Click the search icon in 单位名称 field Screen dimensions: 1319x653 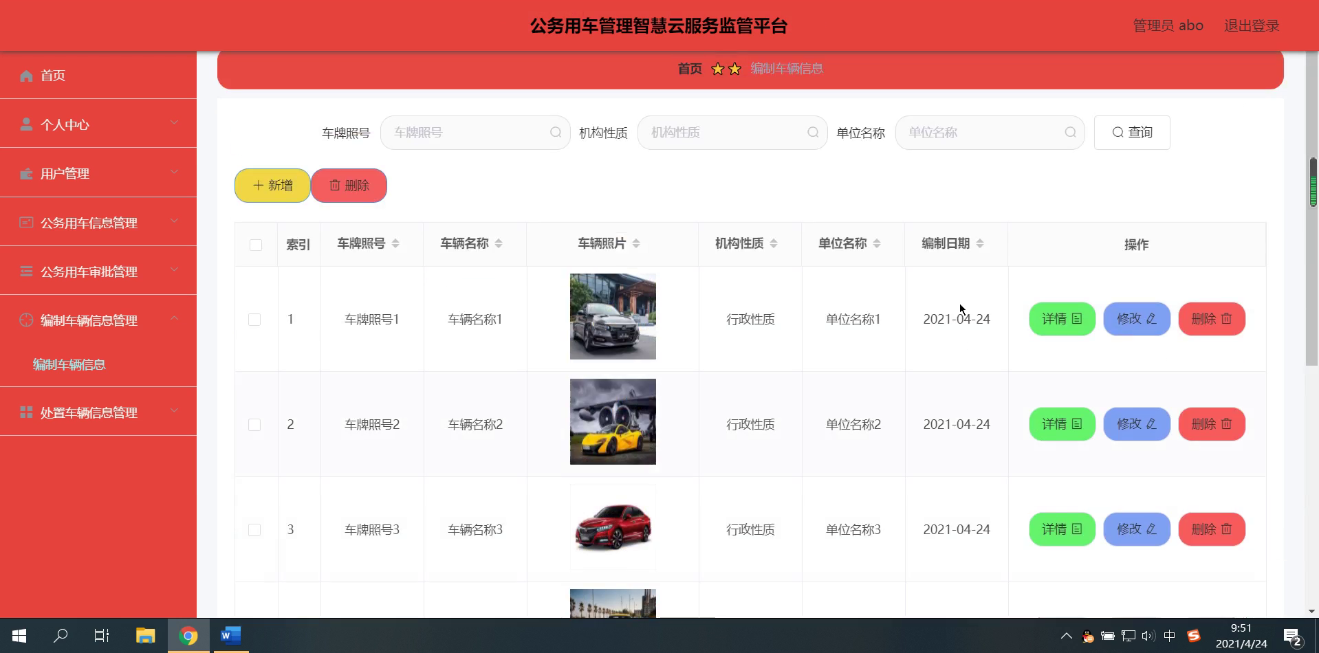(1071, 133)
